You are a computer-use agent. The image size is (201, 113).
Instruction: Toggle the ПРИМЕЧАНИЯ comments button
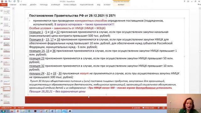[x=148, y=108]
